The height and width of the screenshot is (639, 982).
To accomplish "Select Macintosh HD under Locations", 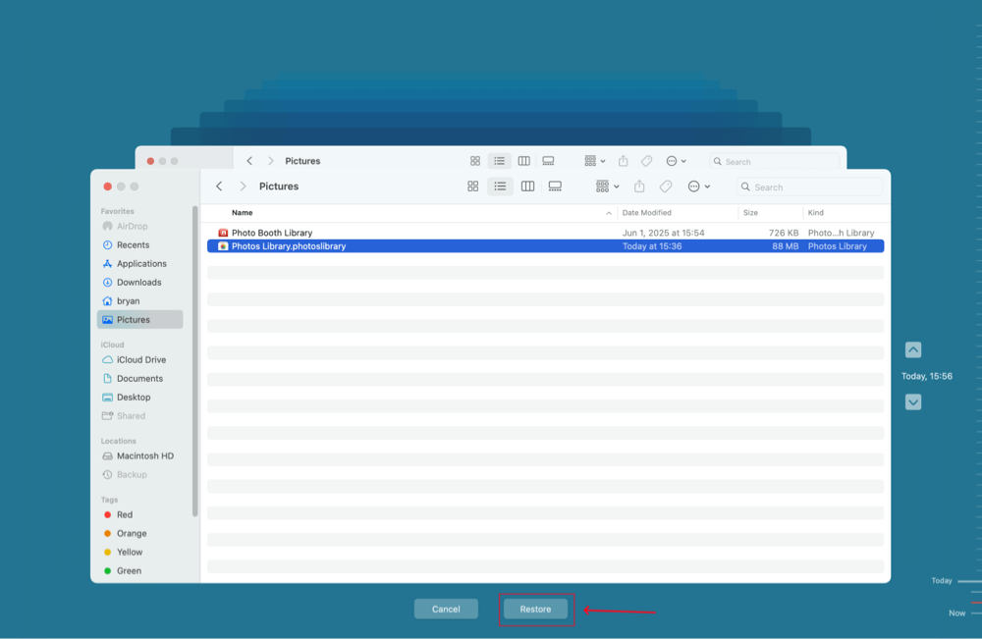I will (x=145, y=455).
